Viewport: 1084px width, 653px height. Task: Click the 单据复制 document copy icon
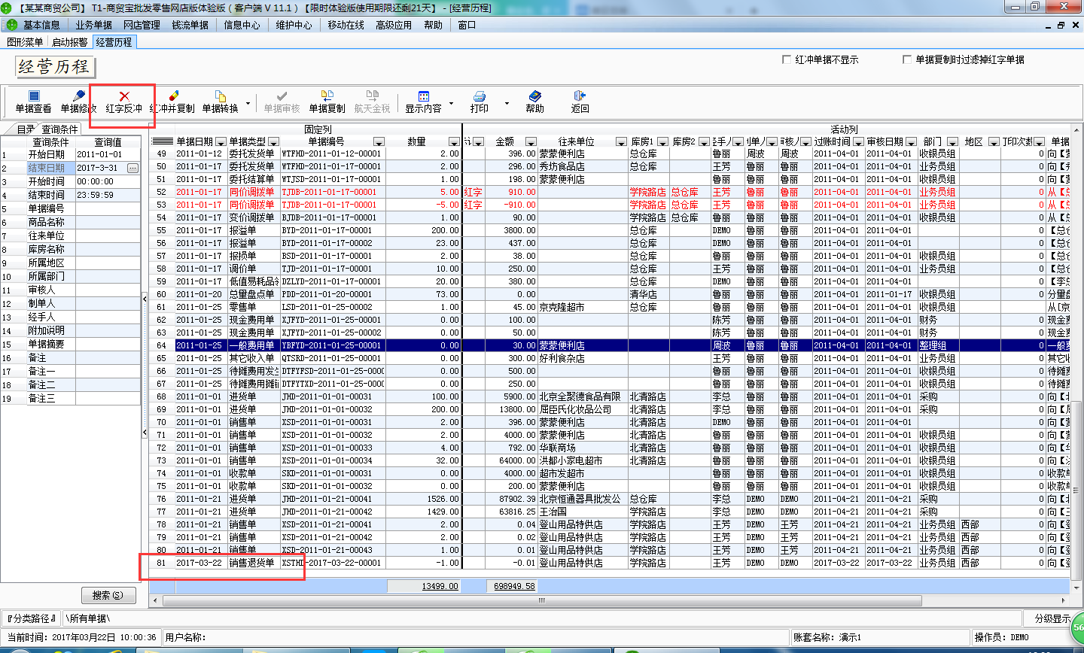coord(327,102)
